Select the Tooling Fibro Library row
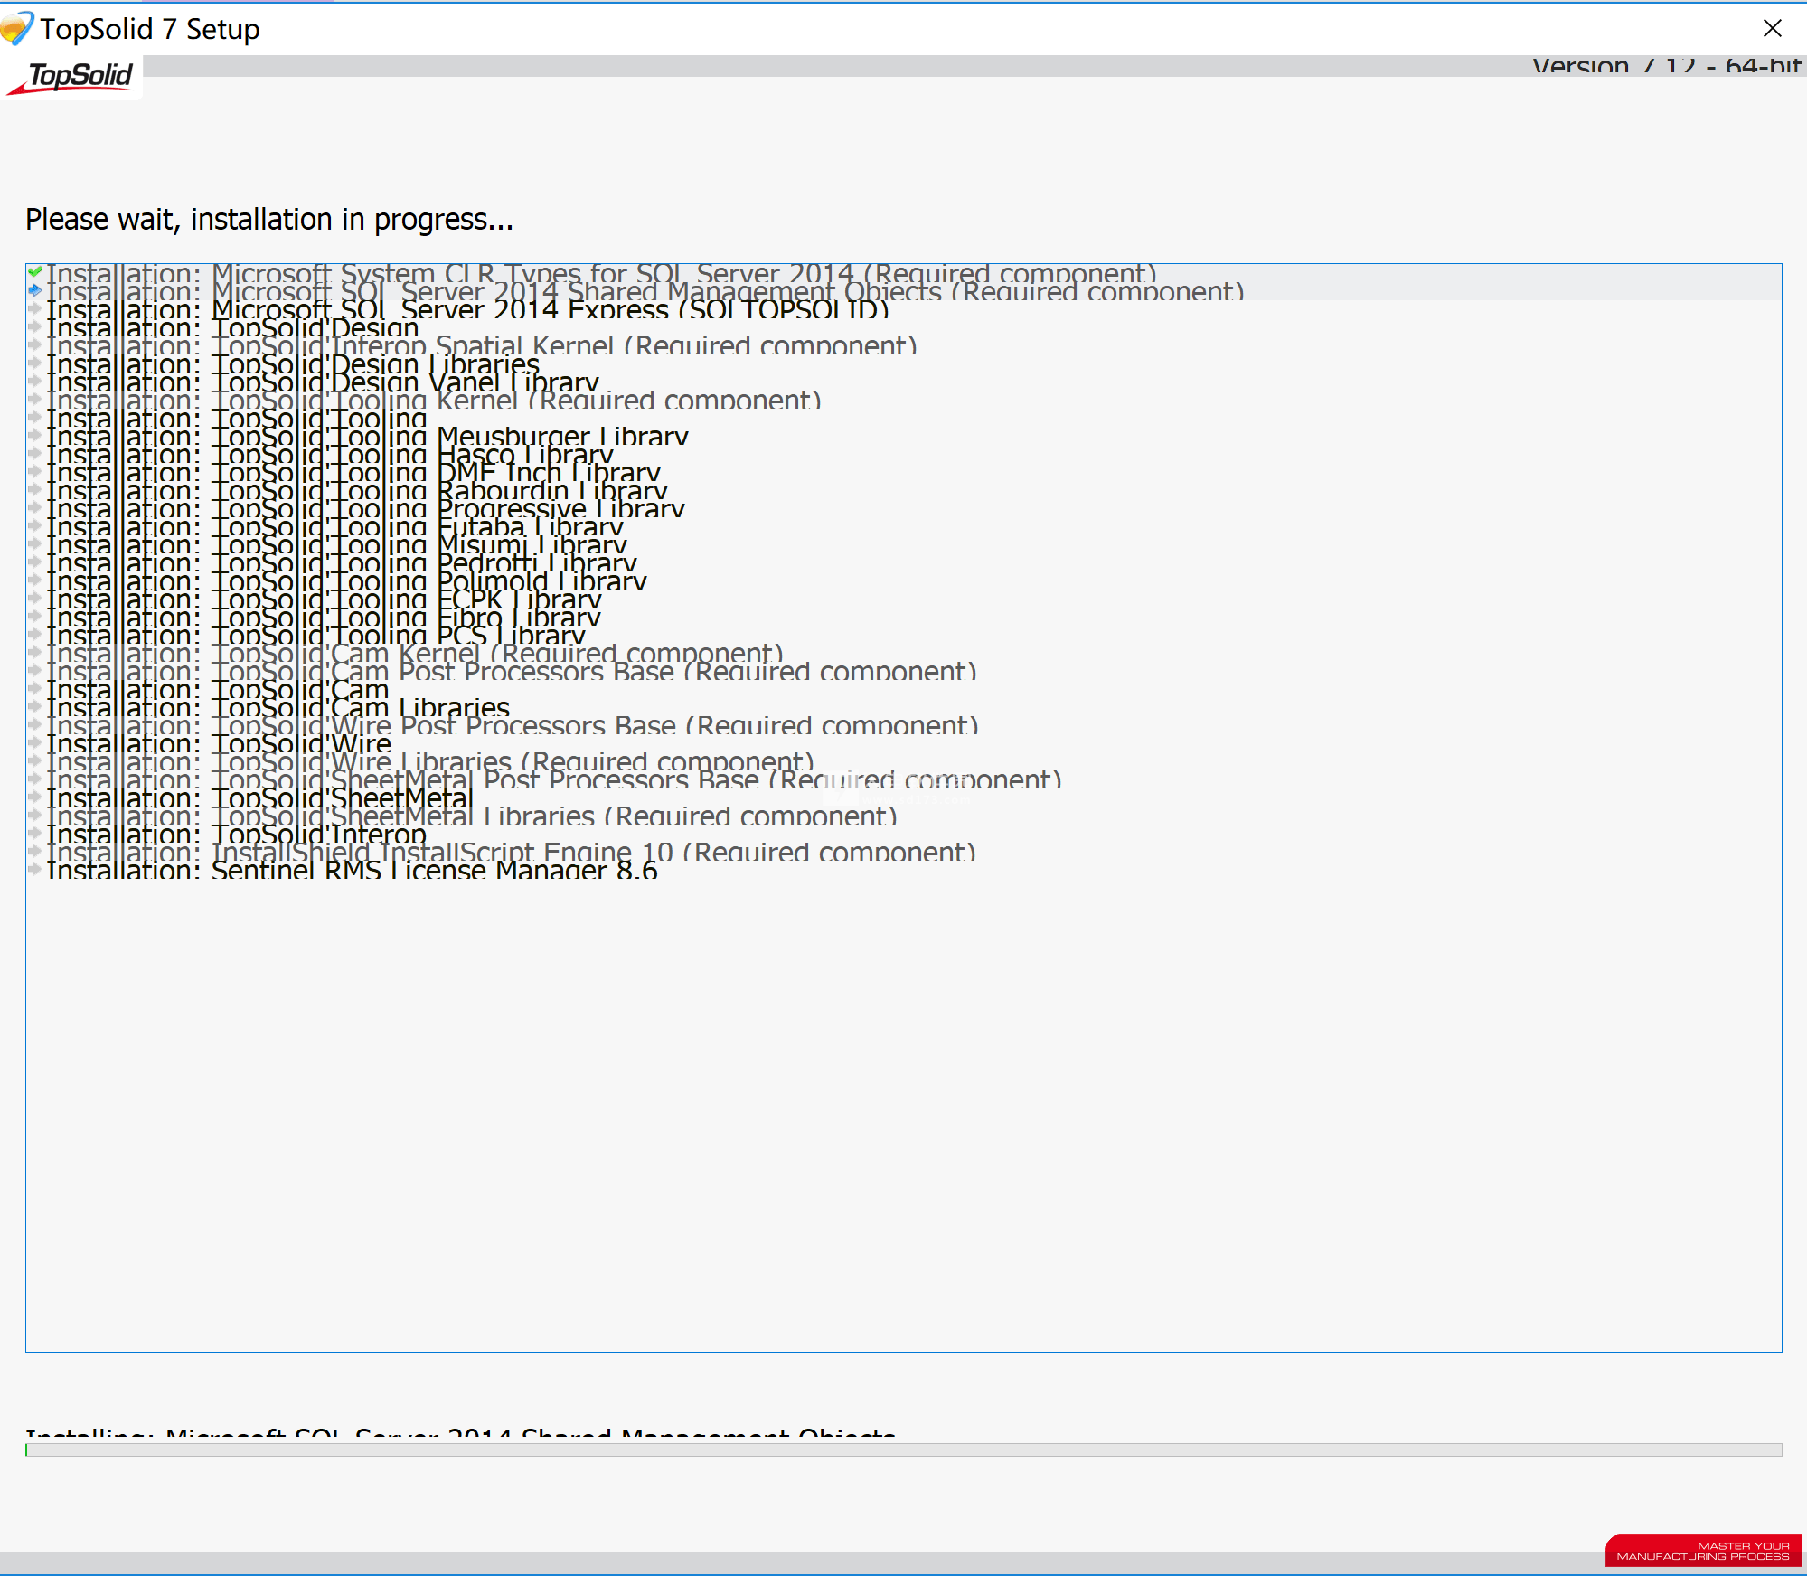1807x1576 pixels. (904, 617)
